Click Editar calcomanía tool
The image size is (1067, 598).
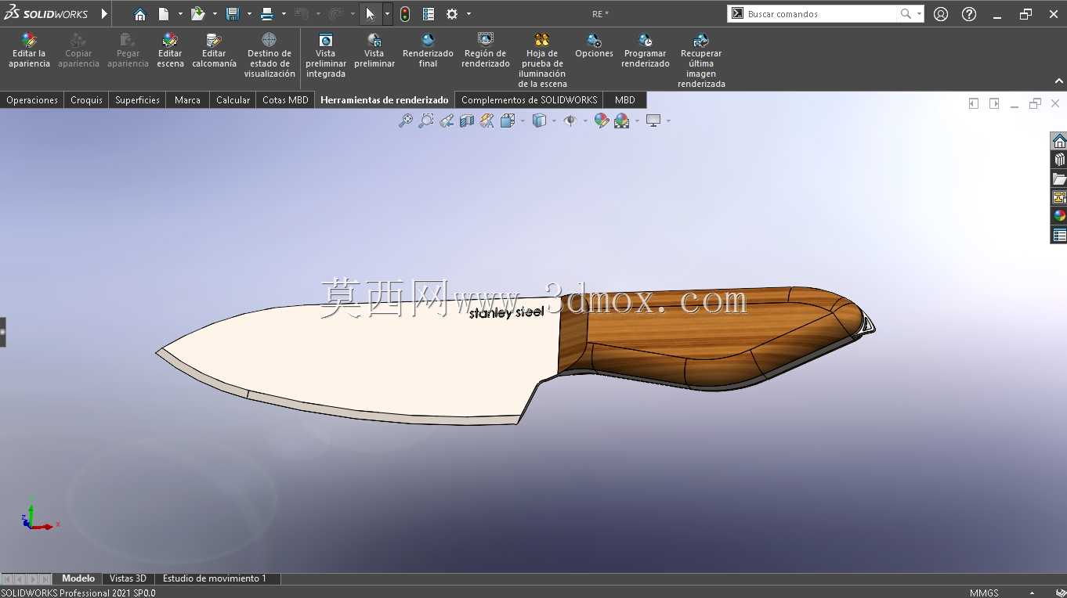[214, 51]
